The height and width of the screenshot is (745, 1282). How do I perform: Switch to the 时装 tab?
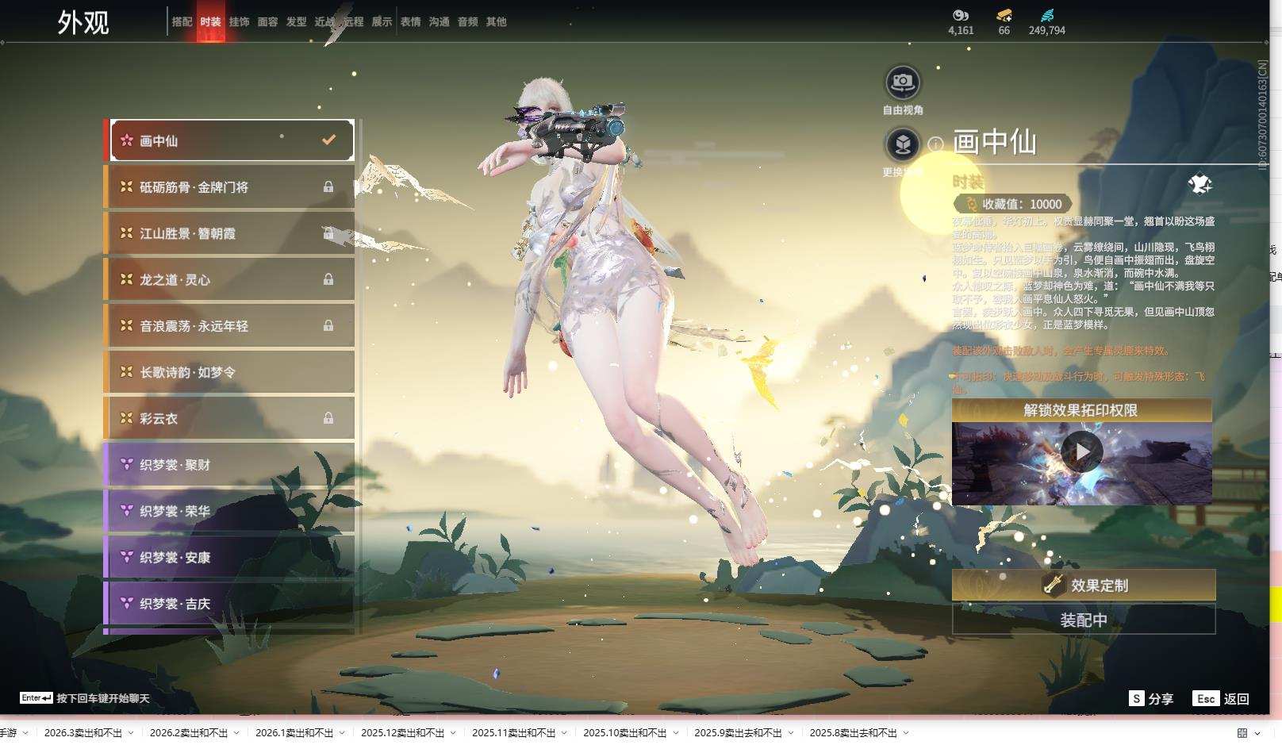pos(210,22)
